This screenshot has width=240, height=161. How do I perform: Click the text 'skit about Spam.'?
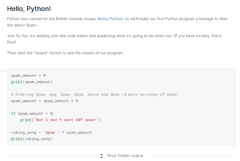22,25
